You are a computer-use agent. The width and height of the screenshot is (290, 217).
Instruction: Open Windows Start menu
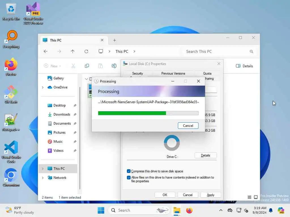tap(101, 210)
